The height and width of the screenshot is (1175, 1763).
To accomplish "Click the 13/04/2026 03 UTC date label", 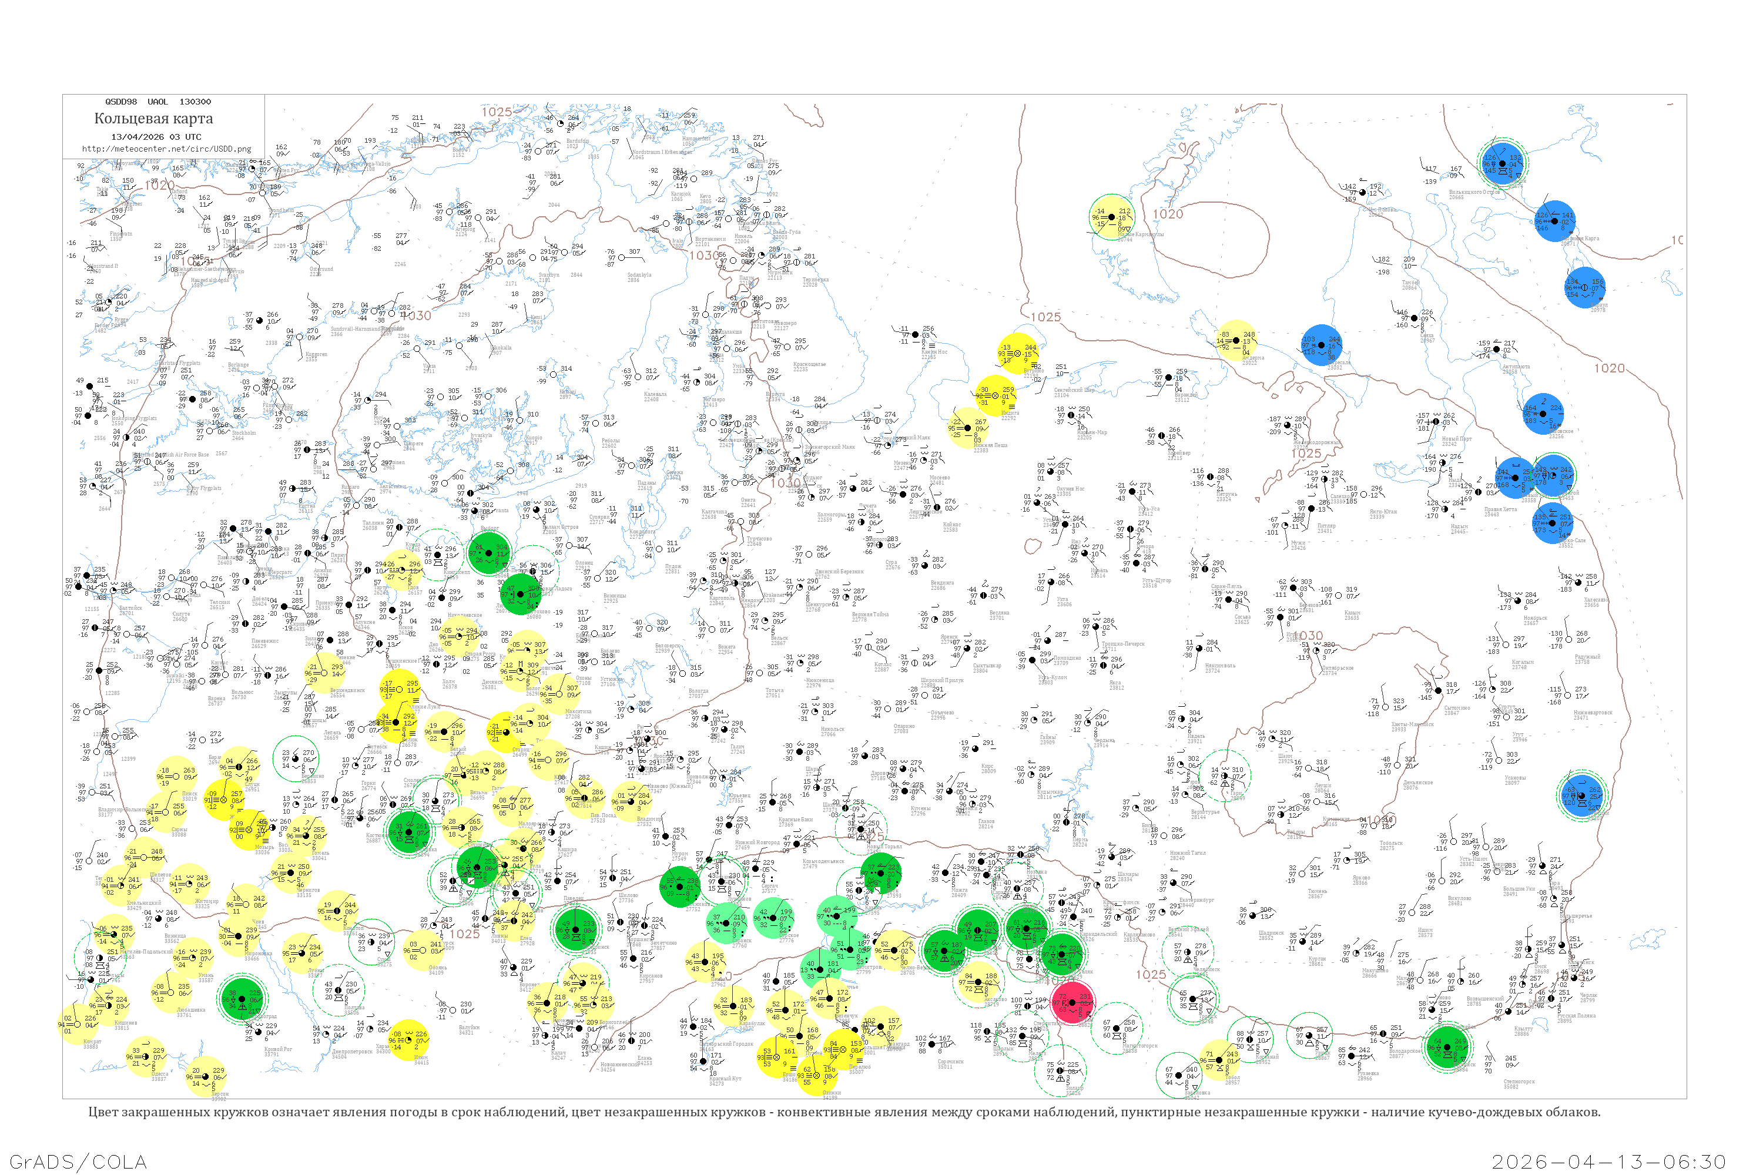I will [156, 136].
